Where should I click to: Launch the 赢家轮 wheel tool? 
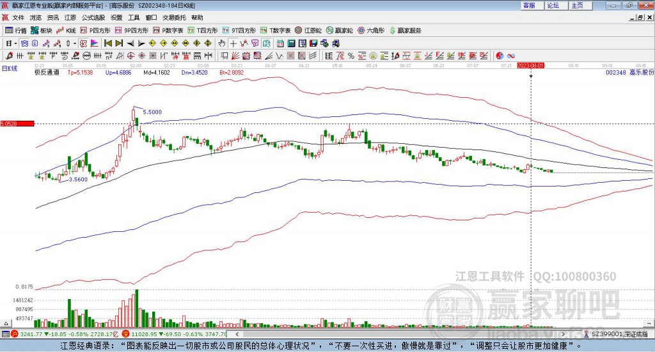(339, 31)
